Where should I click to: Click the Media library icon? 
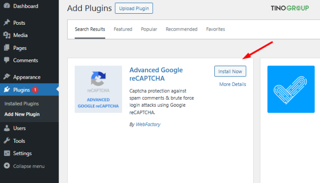point(7,35)
